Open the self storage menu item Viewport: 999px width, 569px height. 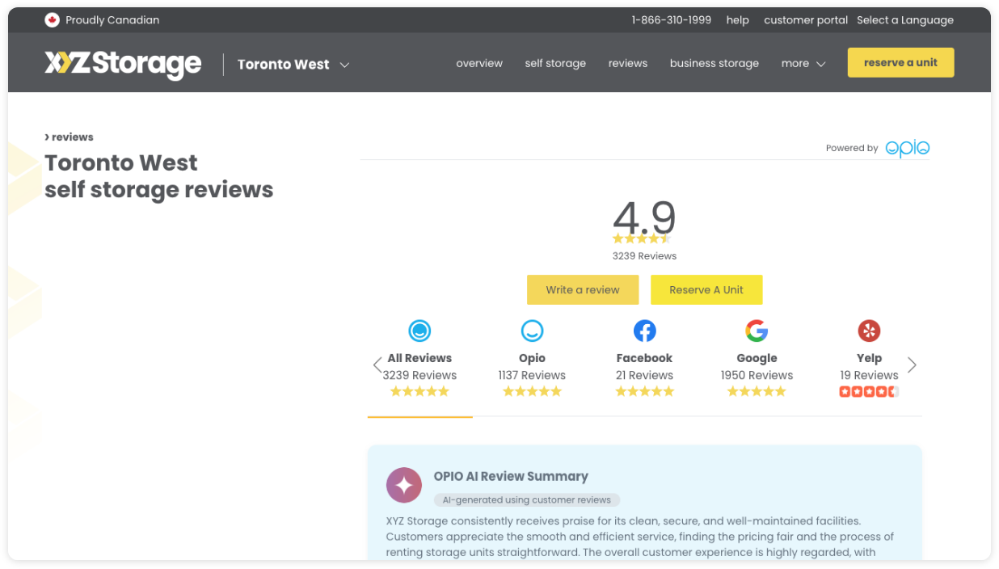(x=555, y=64)
